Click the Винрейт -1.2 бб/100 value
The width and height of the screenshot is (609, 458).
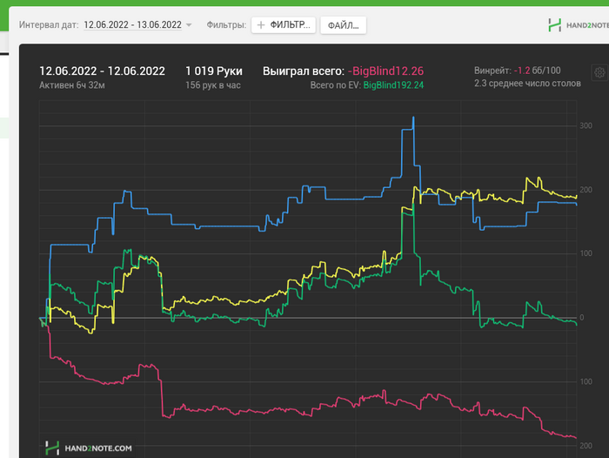pyautogui.click(x=537, y=71)
